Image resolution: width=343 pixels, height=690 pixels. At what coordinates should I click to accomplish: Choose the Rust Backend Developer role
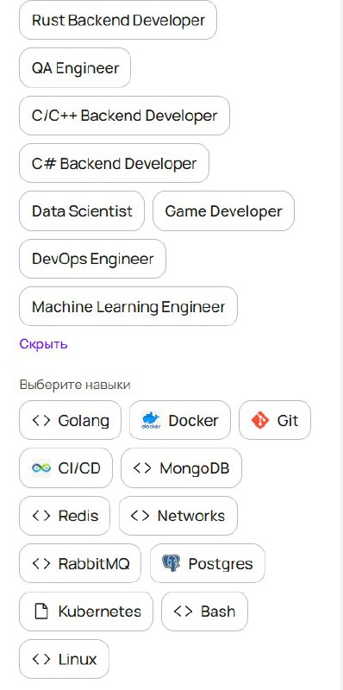118,20
